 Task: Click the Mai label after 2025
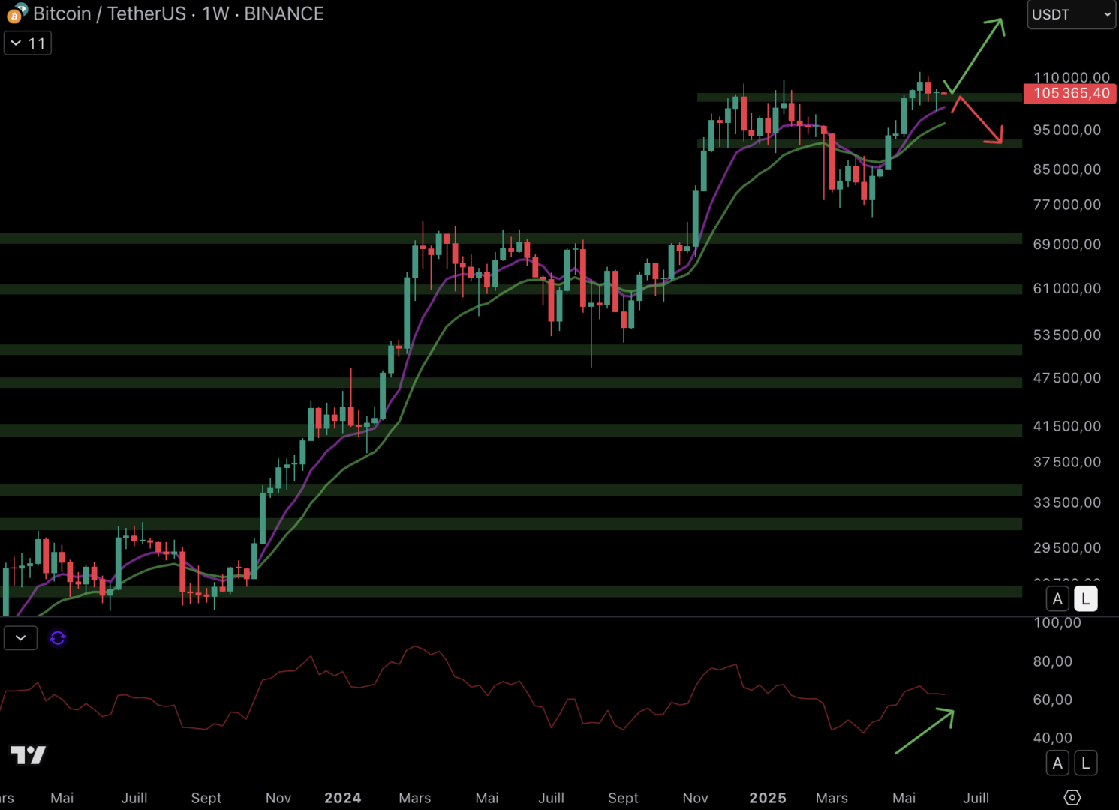[x=904, y=798]
